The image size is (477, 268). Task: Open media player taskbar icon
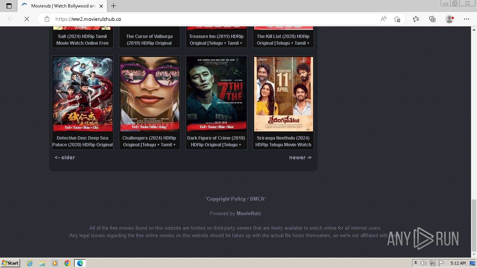pos(55,263)
